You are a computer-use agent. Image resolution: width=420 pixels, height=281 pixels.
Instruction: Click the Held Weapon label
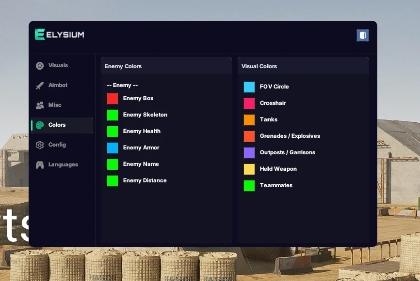tap(278, 169)
